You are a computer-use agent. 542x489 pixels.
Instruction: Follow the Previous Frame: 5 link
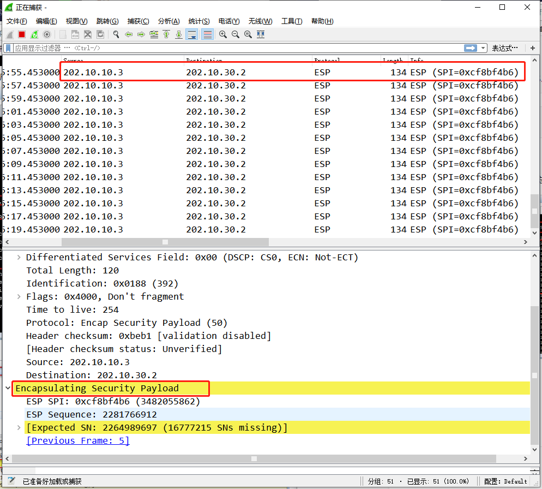77,440
